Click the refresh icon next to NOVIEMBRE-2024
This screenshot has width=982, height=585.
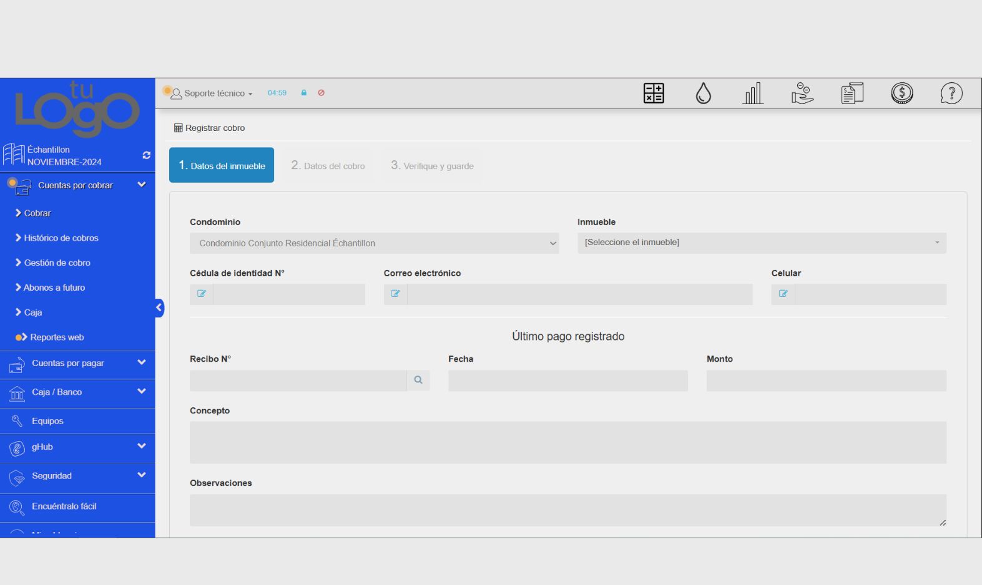click(x=147, y=155)
